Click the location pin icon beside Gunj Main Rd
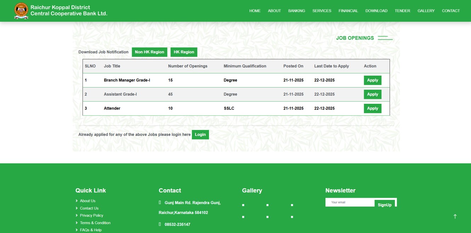This screenshot has height=233, width=471. click(x=160, y=203)
